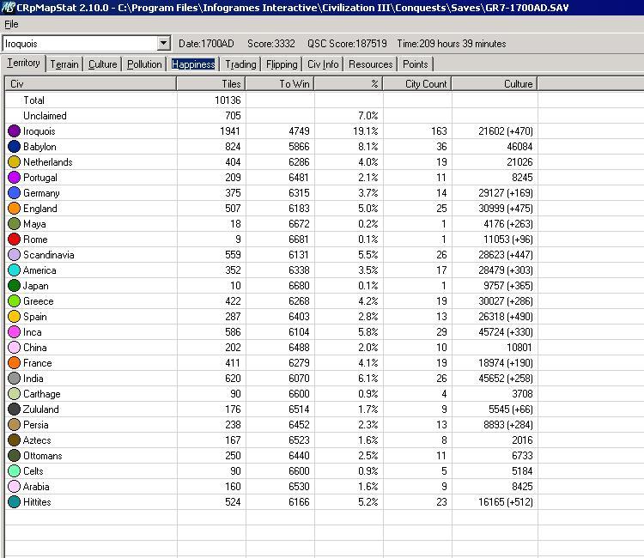Open the civilization dropdown arrow next to Iroquois
The width and height of the screenshot is (644, 558).
coord(163,43)
